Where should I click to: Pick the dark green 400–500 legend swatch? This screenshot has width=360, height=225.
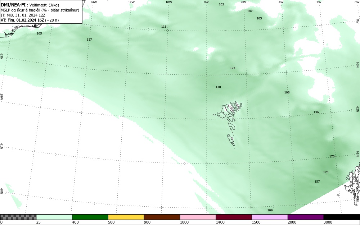tap(90, 217)
